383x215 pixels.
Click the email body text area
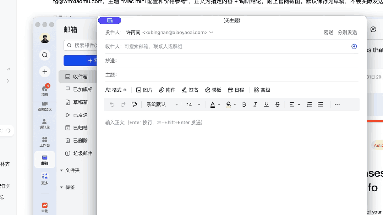(x=231, y=163)
